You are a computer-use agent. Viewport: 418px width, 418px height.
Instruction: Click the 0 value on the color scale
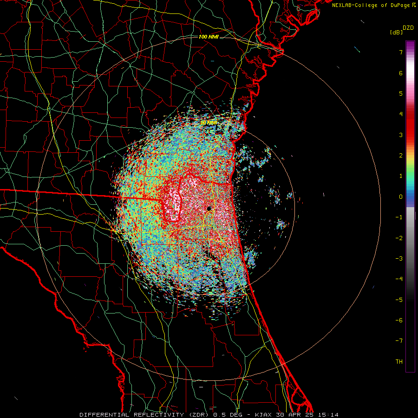pyautogui.click(x=401, y=197)
